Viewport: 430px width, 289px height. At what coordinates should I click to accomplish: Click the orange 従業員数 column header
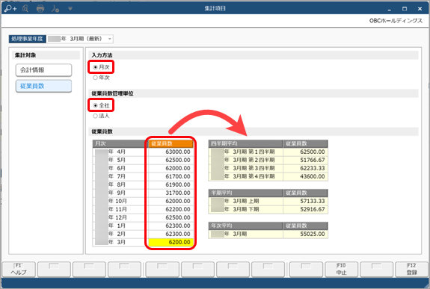coord(171,144)
